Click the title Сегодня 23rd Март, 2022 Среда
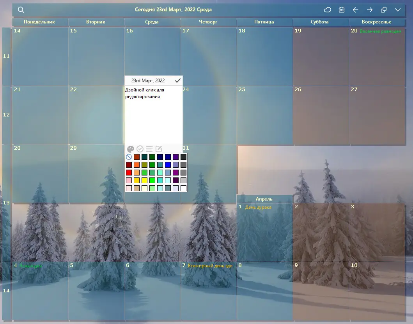 173,10
